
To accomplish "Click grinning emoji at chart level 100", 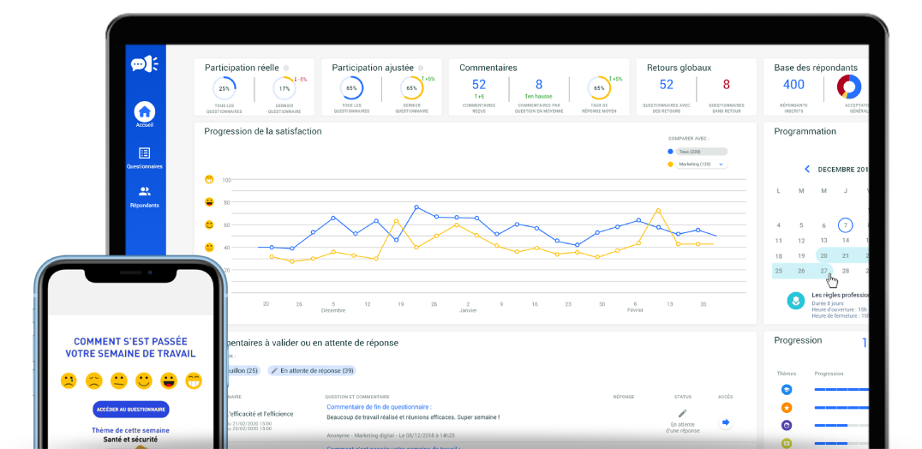I will [x=209, y=179].
